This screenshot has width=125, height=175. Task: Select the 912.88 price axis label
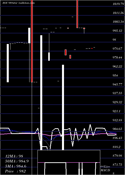(117, 120)
